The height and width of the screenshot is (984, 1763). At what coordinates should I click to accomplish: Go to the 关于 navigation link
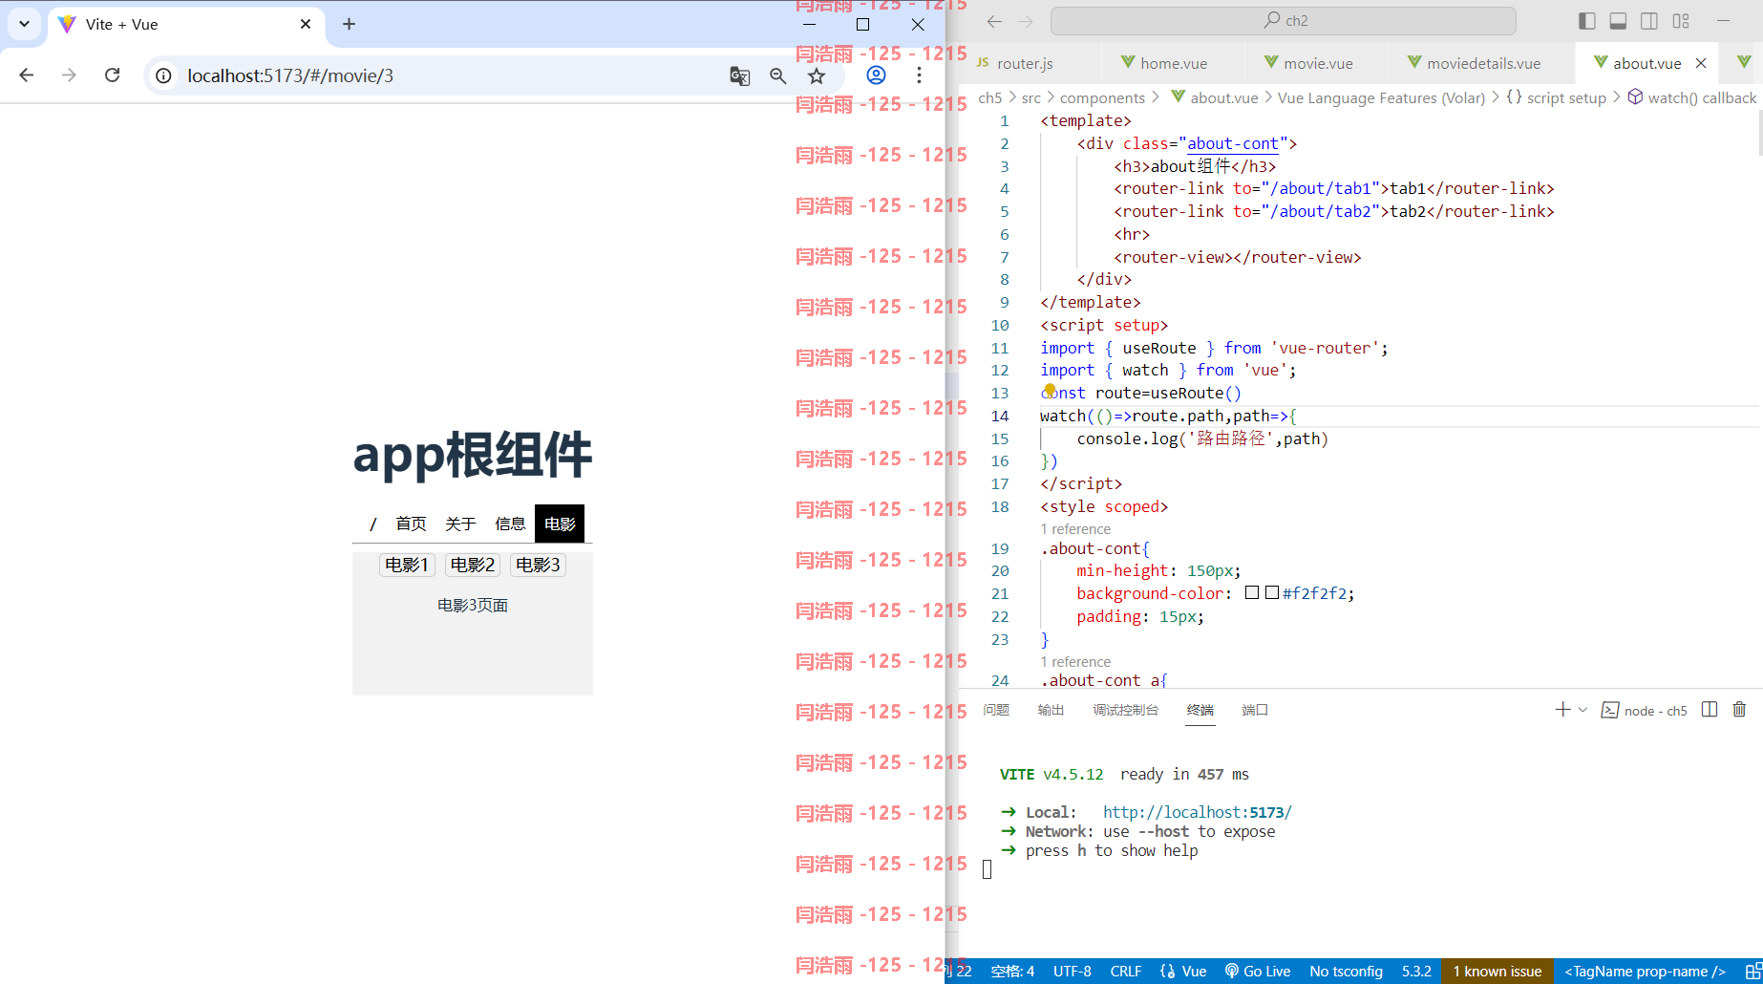[x=460, y=524]
